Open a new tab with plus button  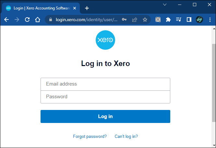[87, 8]
